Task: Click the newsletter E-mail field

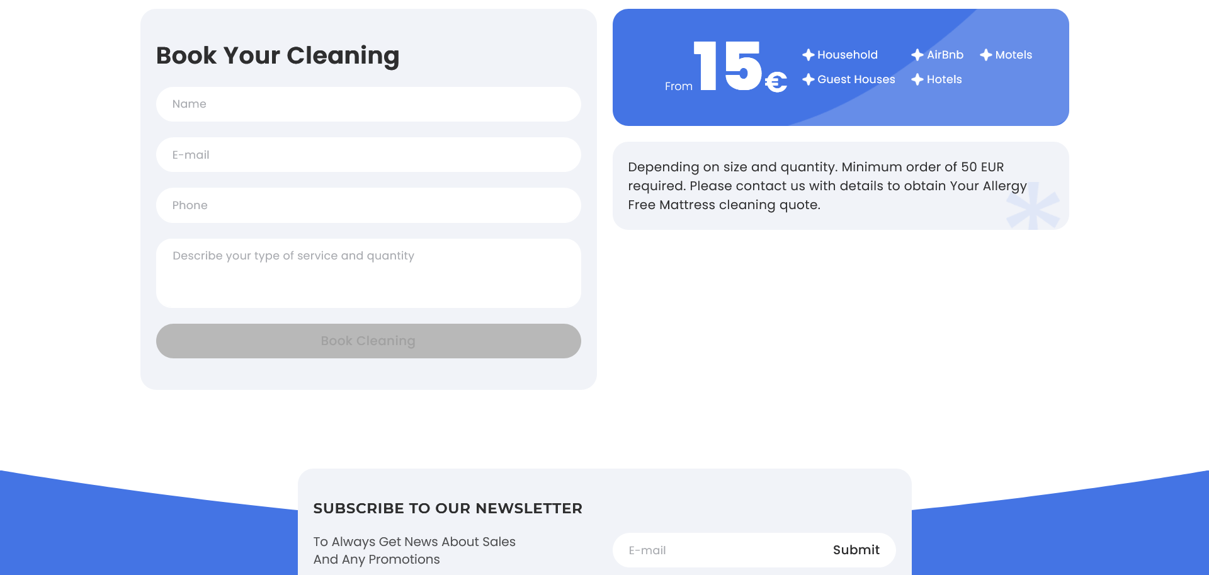Action: (718, 550)
